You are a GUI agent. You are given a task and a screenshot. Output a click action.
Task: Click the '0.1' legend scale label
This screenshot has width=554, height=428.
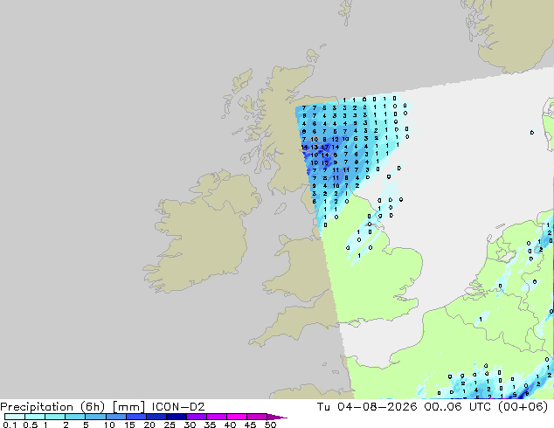pos(10,425)
